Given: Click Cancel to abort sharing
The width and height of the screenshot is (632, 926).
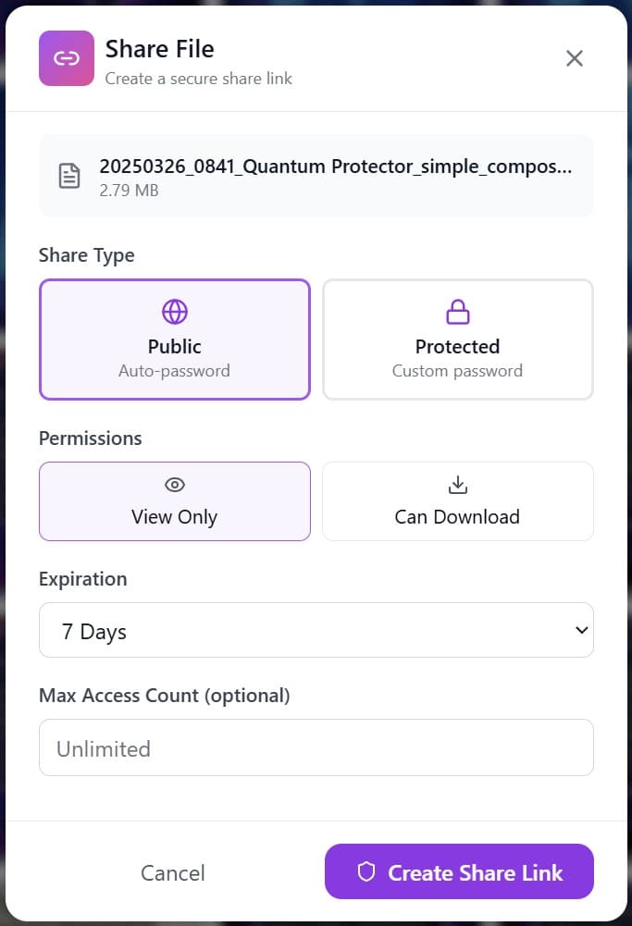Looking at the screenshot, I should pos(173,872).
